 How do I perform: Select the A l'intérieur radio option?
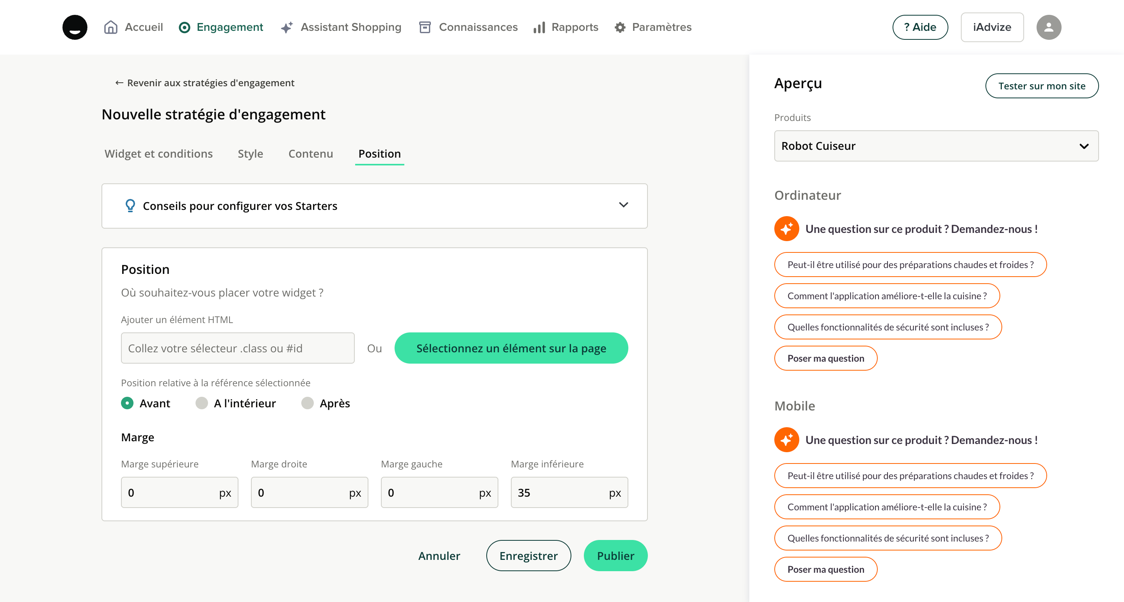coord(202,403)
